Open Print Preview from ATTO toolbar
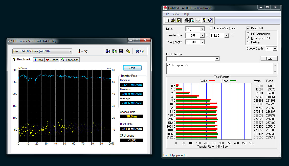This screenshot has width=289, height=166. pos(192,20)
